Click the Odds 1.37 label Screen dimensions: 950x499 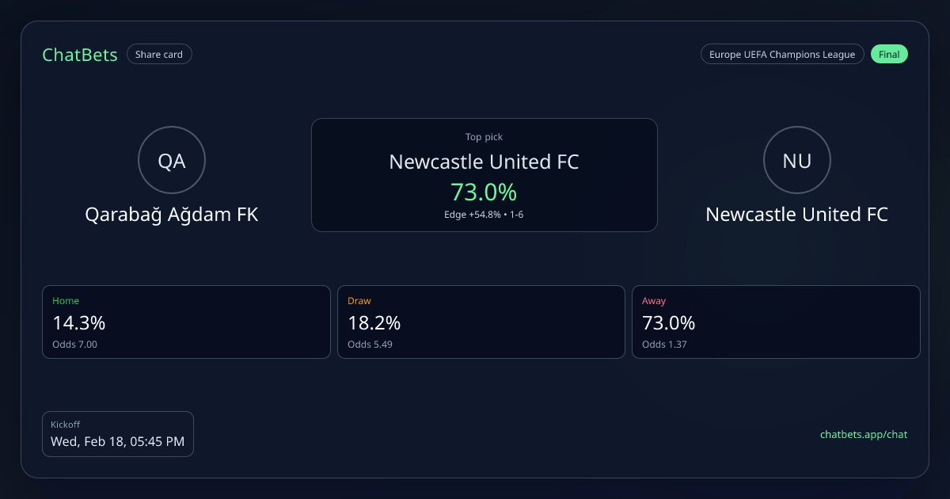point(664,345)
